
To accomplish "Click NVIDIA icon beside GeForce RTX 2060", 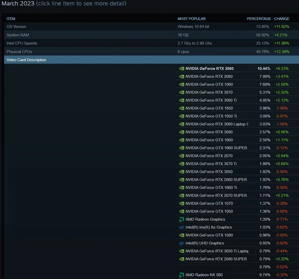I will 182,77.
